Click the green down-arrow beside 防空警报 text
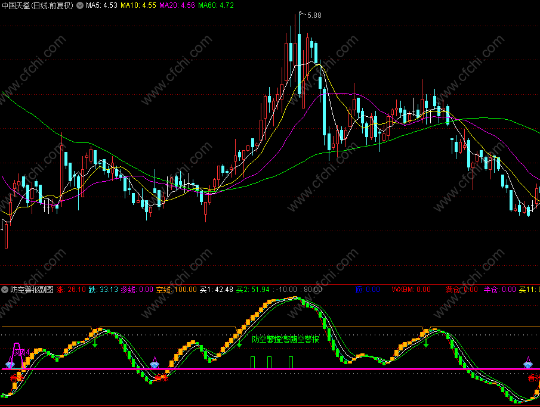540x407 pixels. 239,343
